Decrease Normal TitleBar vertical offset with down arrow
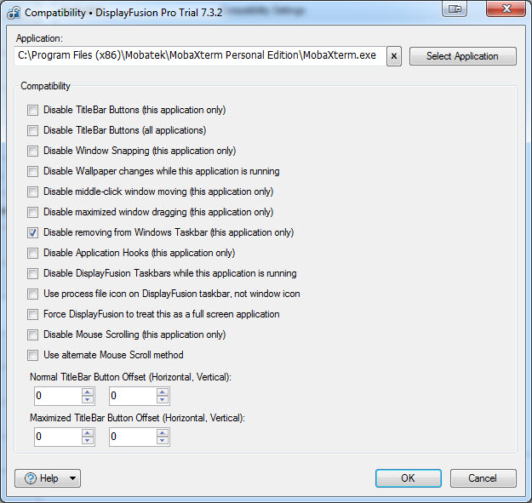The height and width of the screenshot is (503, 532). click(x=162, y=400)
